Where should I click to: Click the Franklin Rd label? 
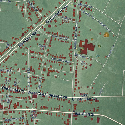pos(87,14)
